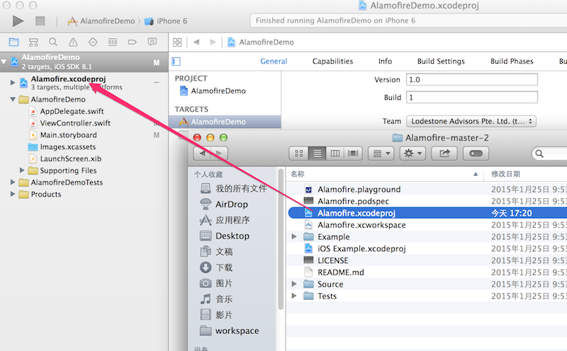Open 下载 in Finder sidebar
This screenshot has width=567, height=351.
tap(224, 267)
